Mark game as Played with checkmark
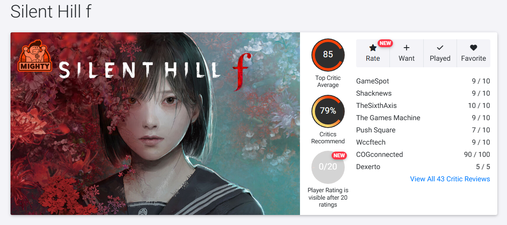The width and height of the screenshot is (507, 225). point(440,53)
